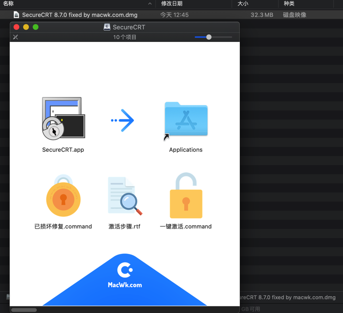Screen dimensions: 343x313
Task: Select the 一键激活.command padlock icon
Action: coord(186,195)
